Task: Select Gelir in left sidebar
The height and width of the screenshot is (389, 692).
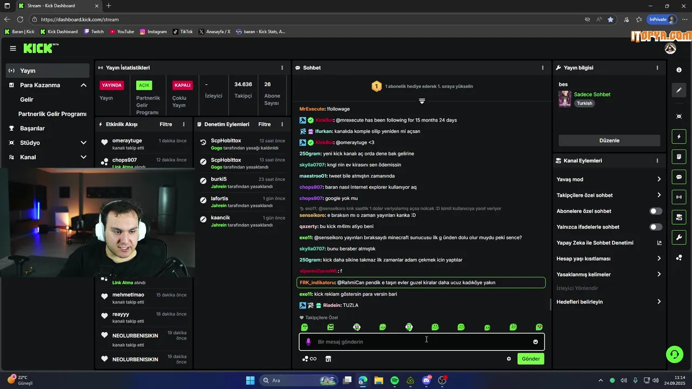Action: click(26, 99)
